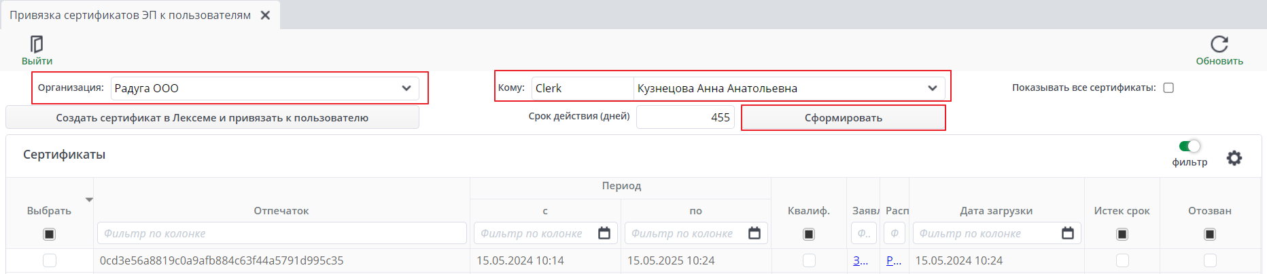Open calendar picker for Период по filter

click(754, 233)
